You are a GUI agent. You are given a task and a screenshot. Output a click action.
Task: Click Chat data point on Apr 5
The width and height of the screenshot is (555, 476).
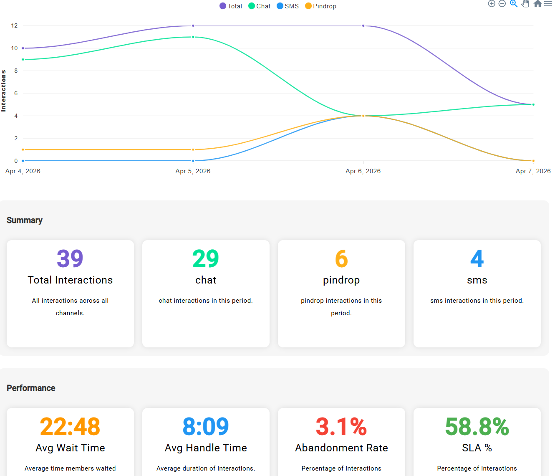click(193, 37)
